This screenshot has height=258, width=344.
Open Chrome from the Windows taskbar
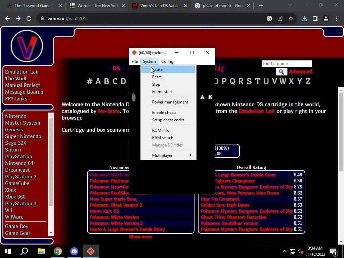point(58,251)
